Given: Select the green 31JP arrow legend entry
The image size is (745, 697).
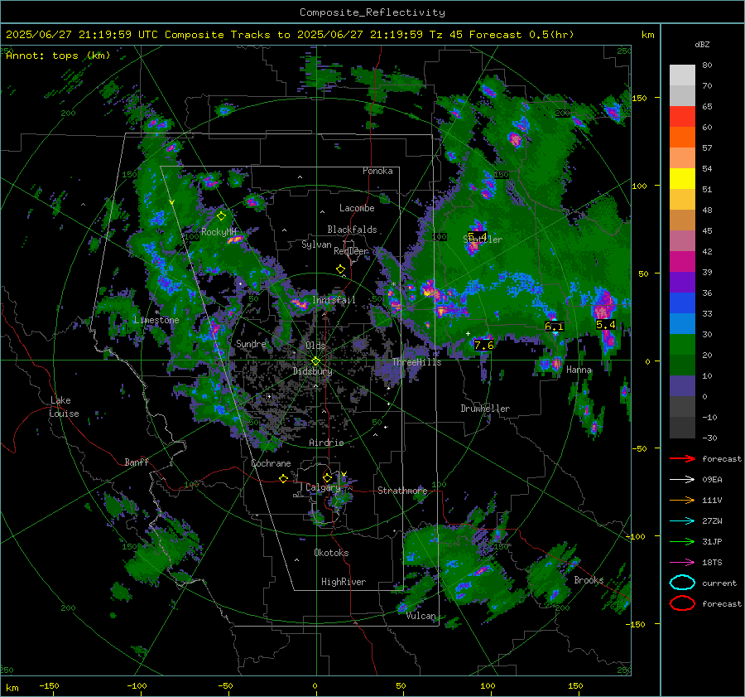Looking at the screenshot, I should click(x=682, y=541).
